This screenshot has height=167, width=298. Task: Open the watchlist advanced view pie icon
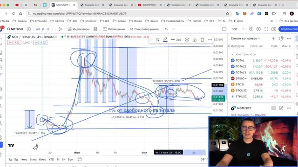[281, 39]
